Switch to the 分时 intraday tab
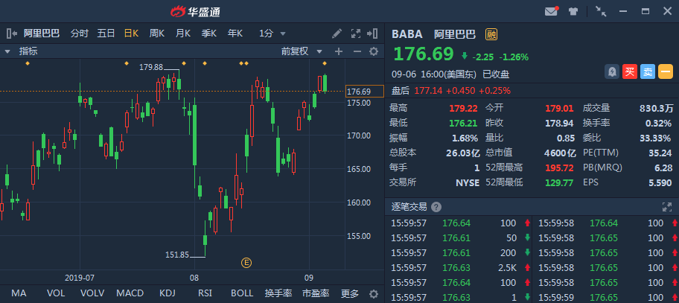This screenshot has width=679, height=303. click(x=80, y=33)
